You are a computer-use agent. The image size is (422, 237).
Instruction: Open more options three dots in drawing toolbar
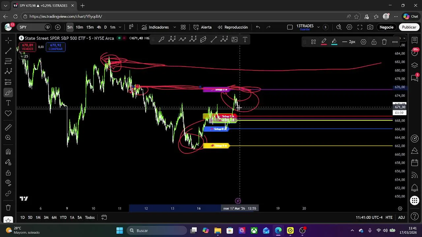395,42
